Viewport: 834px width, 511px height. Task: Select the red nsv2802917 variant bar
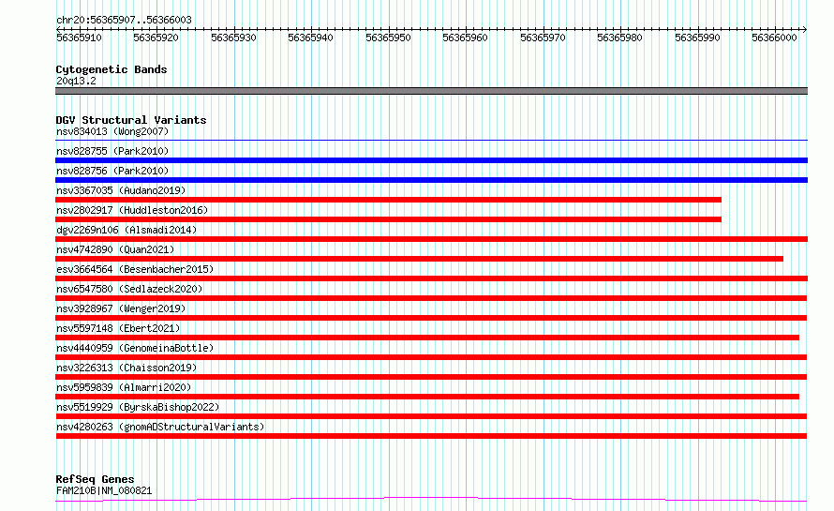click(388, 219)
